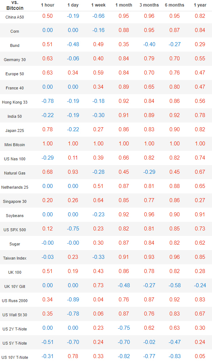Open the US SPX 500 instrument
The image size is (212, 361).
coord(15,230)
